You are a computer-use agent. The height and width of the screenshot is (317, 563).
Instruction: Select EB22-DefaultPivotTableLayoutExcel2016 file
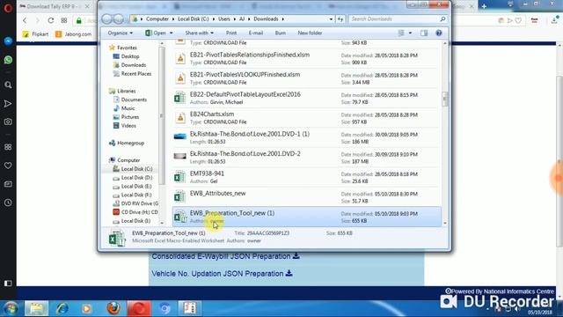pyautogui.click(x=307, y=98)
